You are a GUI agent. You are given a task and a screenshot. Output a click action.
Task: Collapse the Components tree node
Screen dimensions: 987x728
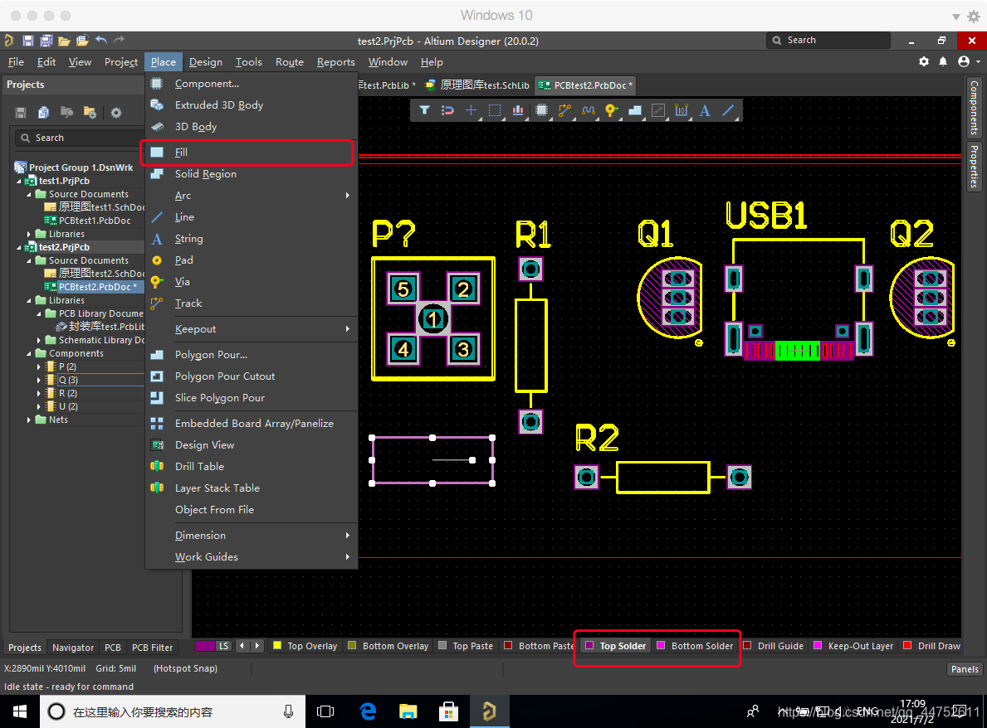(x=29, y=353)
